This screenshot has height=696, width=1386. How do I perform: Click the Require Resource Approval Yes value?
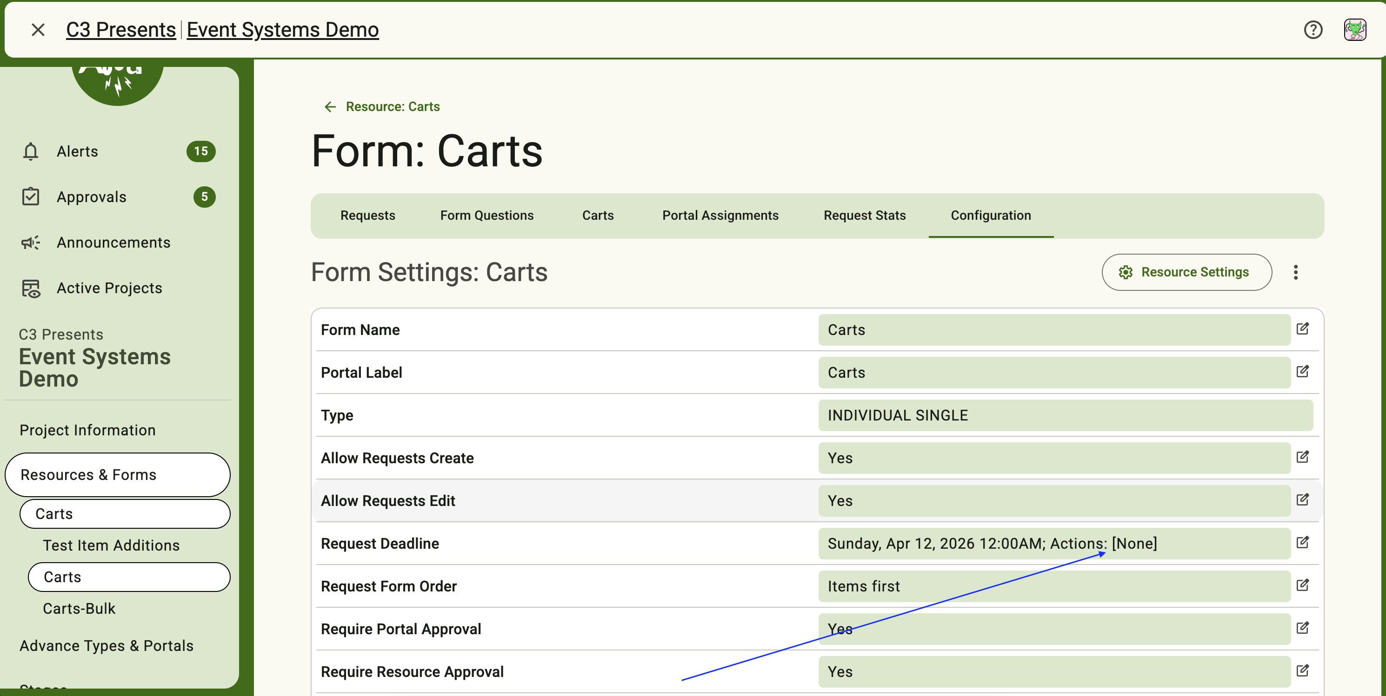point(1054,672)
